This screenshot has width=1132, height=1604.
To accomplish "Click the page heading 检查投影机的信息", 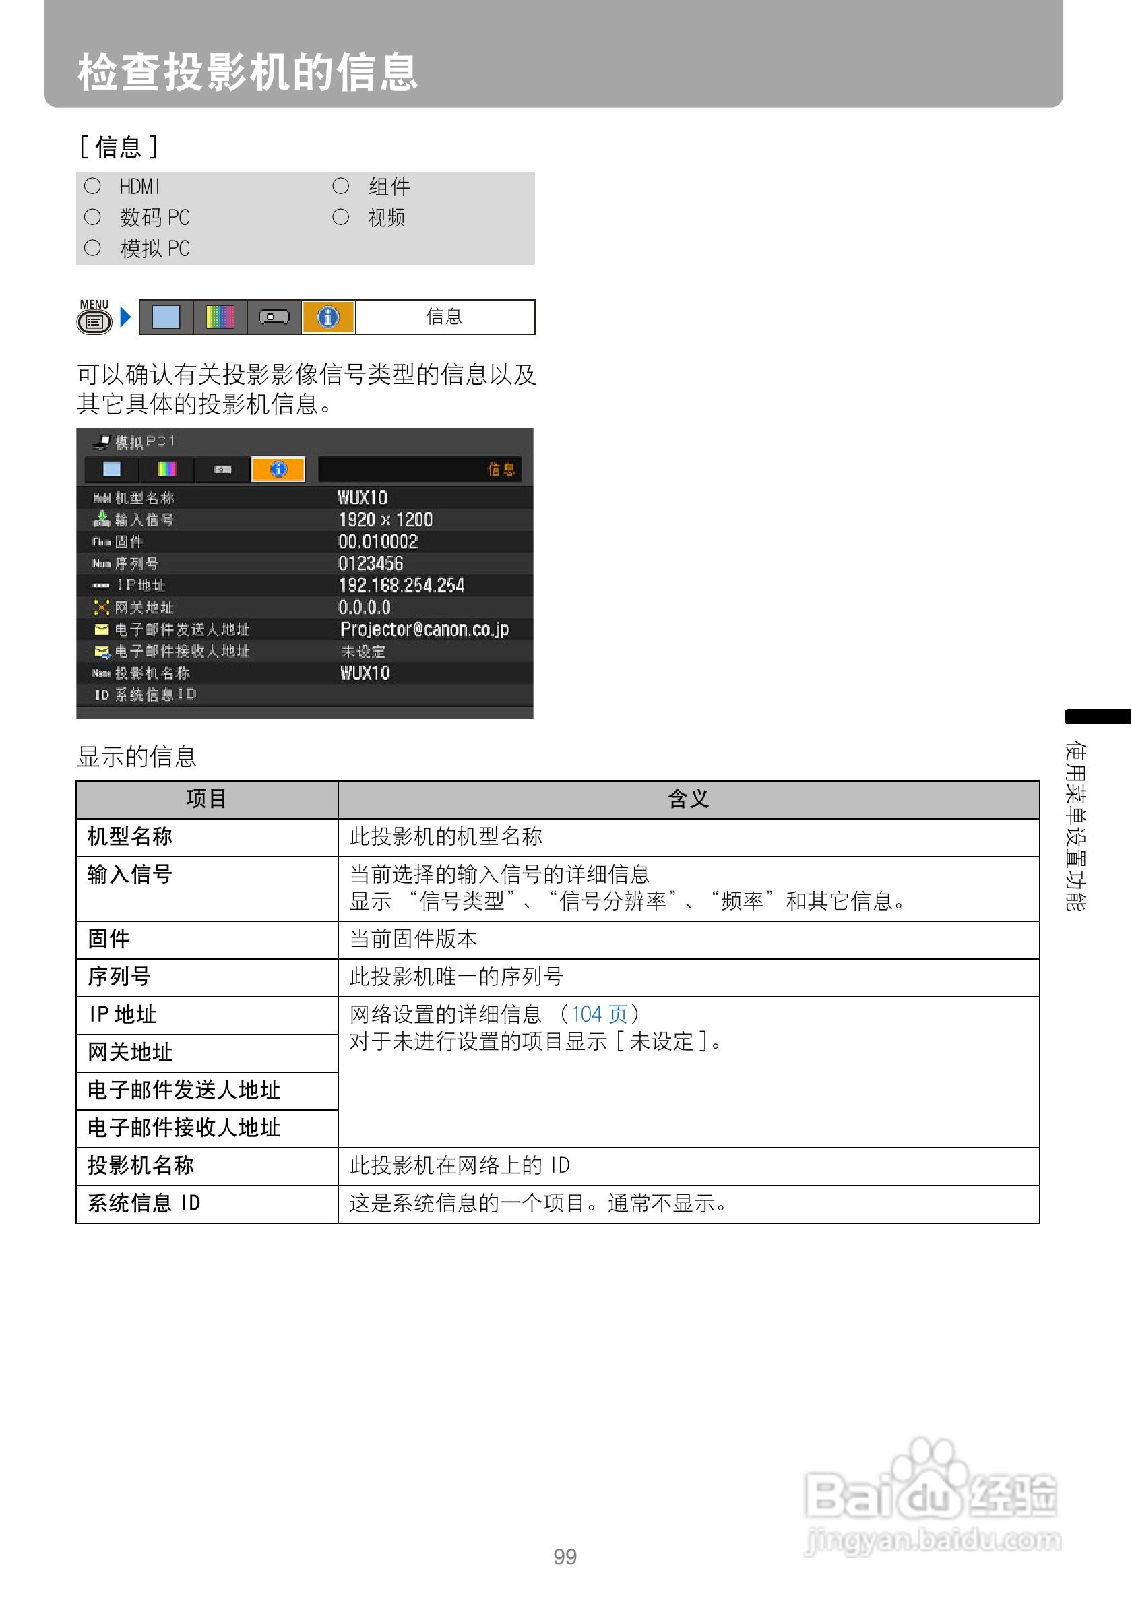I will [x=248, y=72].
